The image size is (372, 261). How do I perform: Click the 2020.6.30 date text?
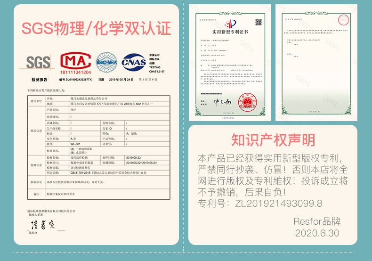pos(316,233)
